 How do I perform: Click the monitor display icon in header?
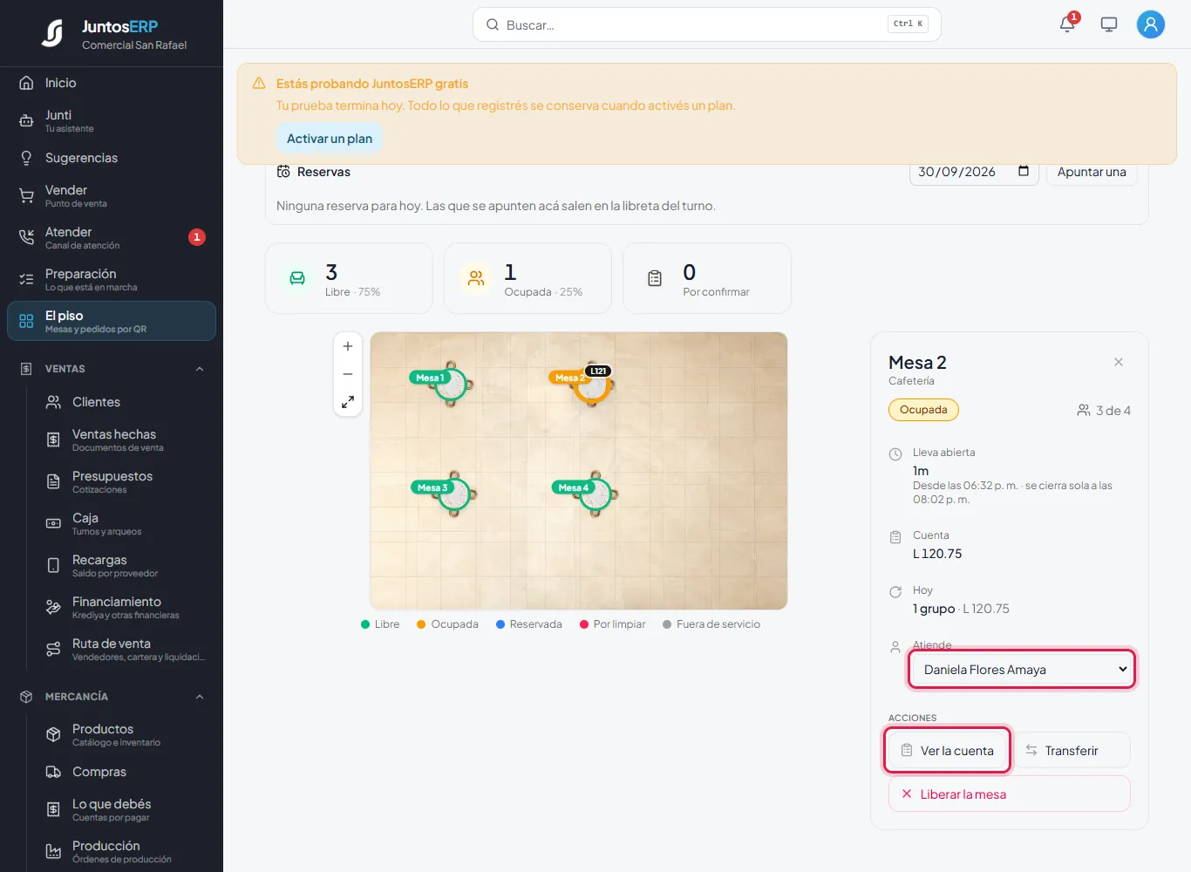click(1109, 24)
